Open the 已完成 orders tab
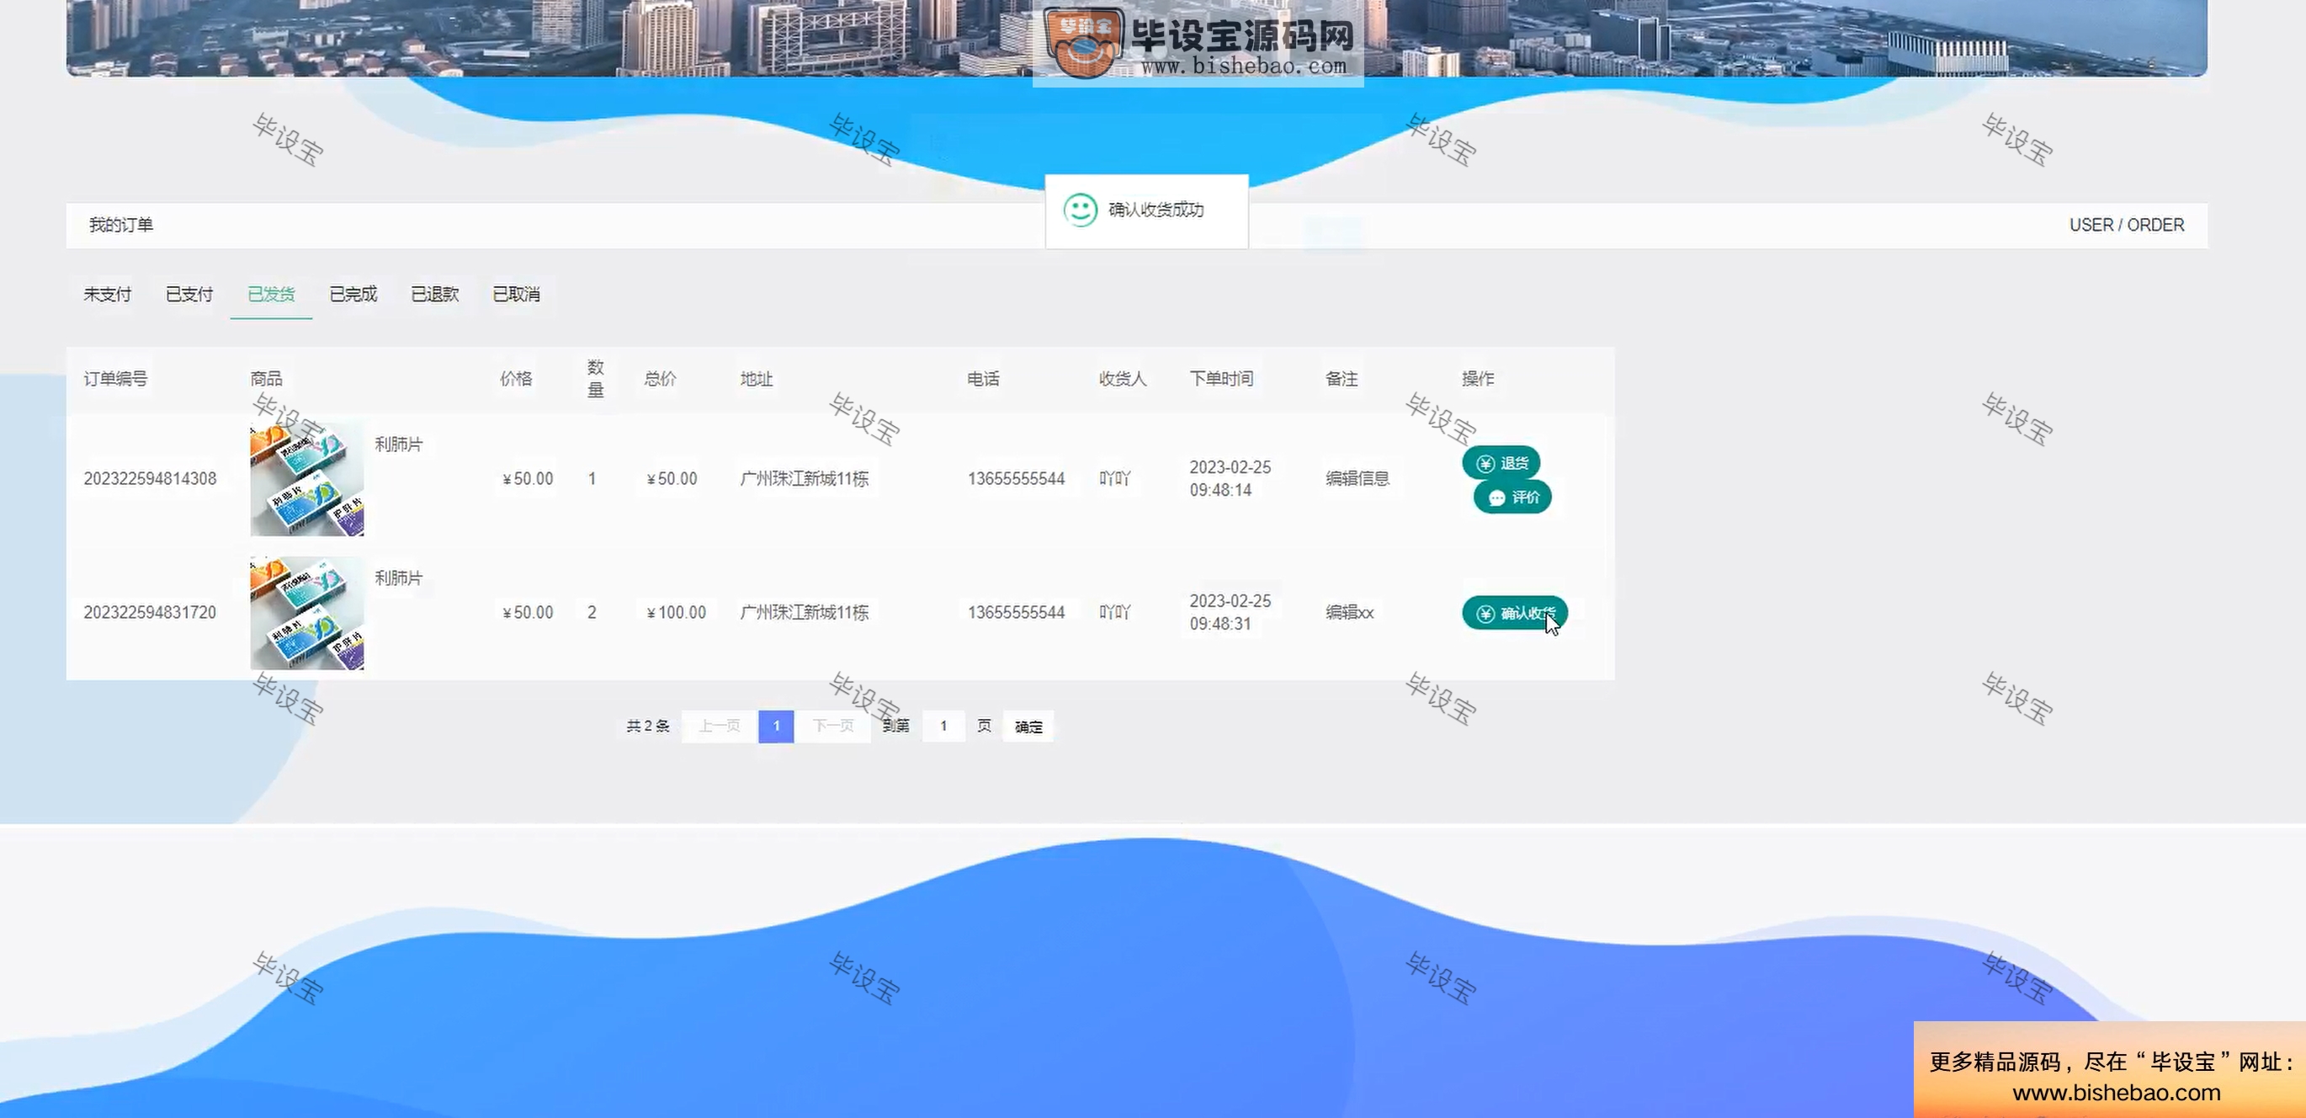 click(x=353, y=294)
